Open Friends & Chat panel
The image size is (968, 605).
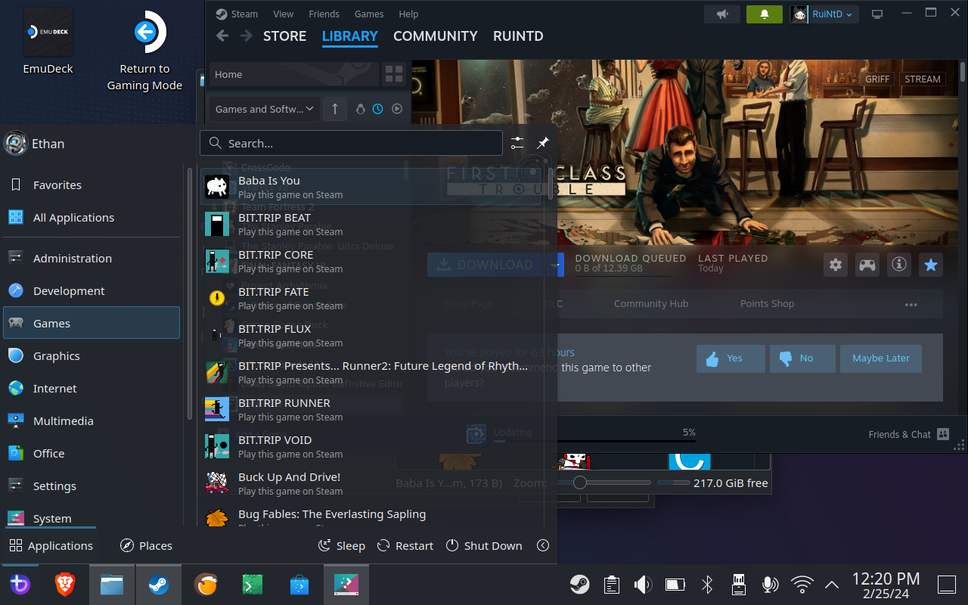point(908,434)
